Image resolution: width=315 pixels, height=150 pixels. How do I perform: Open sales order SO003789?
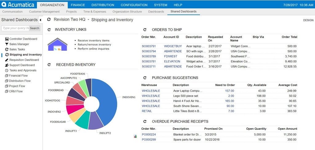coord(149,57)
